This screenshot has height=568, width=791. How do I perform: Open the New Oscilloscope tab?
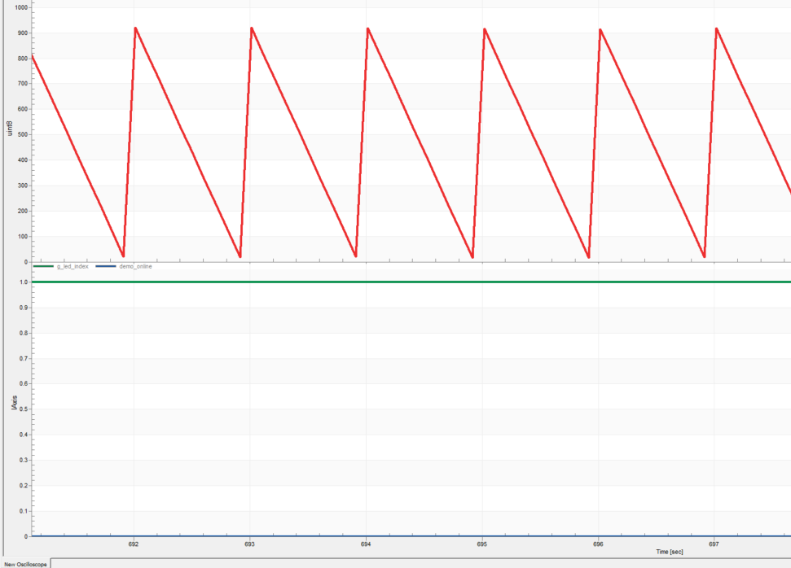click(24, 563)
